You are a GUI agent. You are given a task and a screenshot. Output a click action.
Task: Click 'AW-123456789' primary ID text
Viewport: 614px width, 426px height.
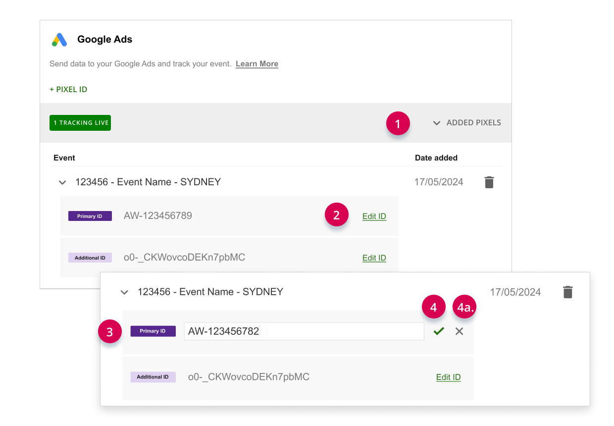[x=158, y=216]
